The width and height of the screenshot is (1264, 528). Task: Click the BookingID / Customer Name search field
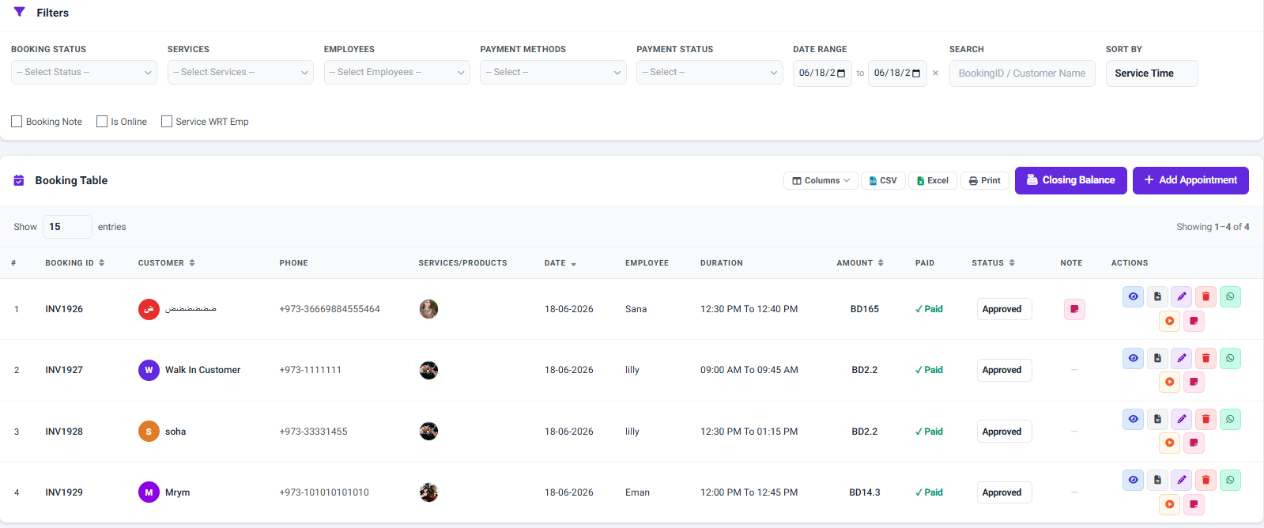click(1022, 74)
